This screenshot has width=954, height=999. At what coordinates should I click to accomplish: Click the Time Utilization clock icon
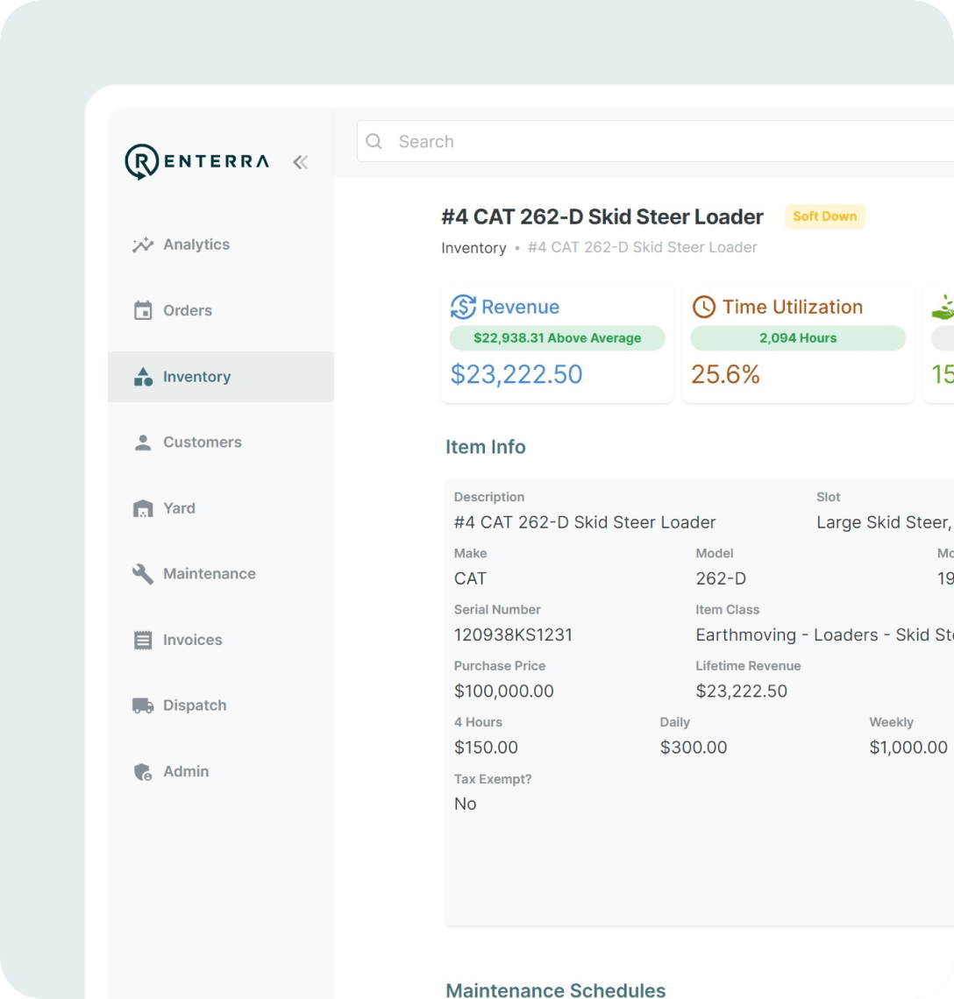(x=704, y=307)
